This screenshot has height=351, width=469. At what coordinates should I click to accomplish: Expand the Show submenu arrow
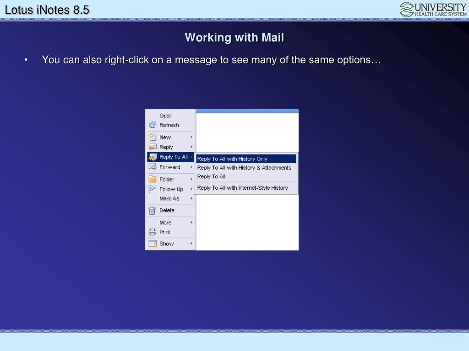coord(191,244)
